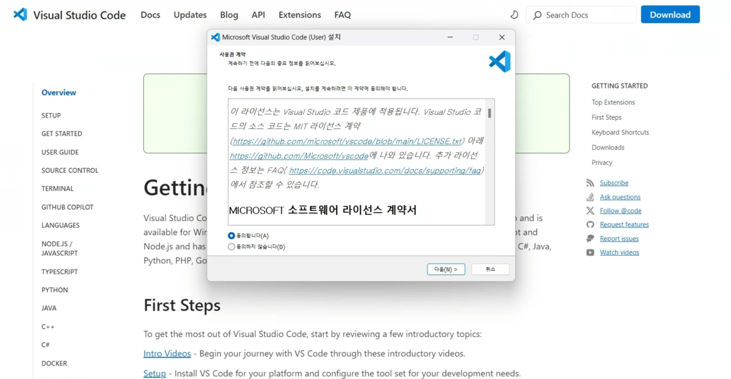Open the Extensions nav item
This screenshot has width=731, height=379.
click(300, 15)
